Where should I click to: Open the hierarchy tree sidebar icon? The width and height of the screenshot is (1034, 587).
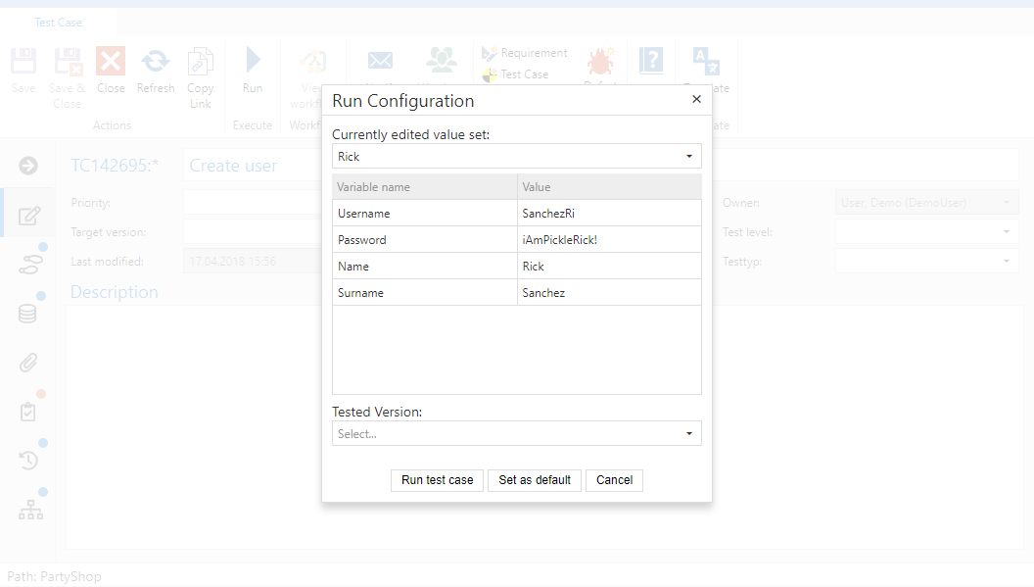(30, 510)
